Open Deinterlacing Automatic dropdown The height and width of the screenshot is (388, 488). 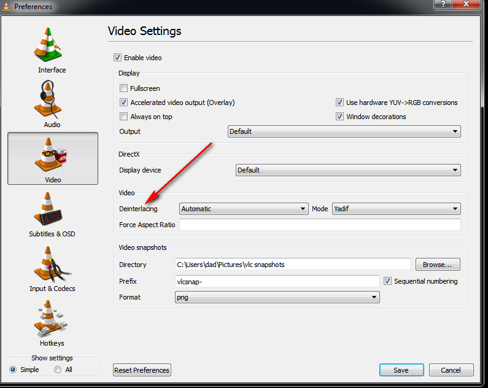tap(244, 209)
